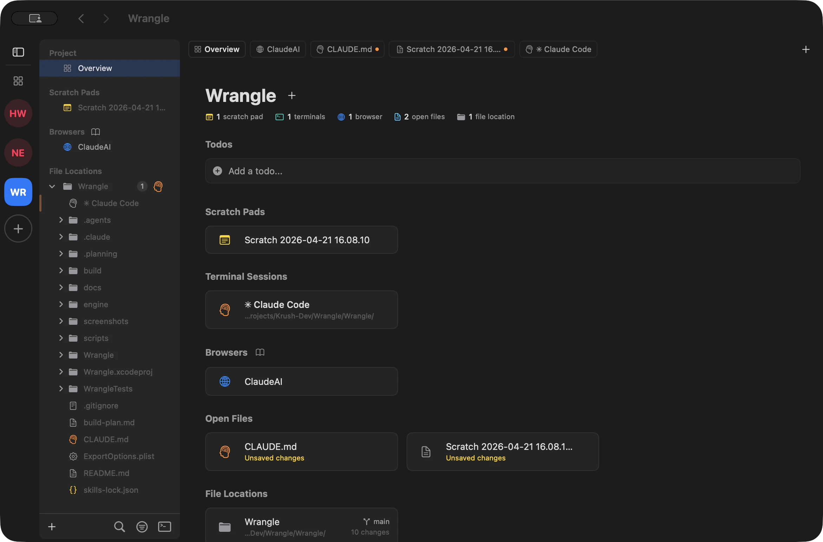Select the yellow scratch pad icon in sidebar
Screen dimensions: 823x542
(67, 108)
